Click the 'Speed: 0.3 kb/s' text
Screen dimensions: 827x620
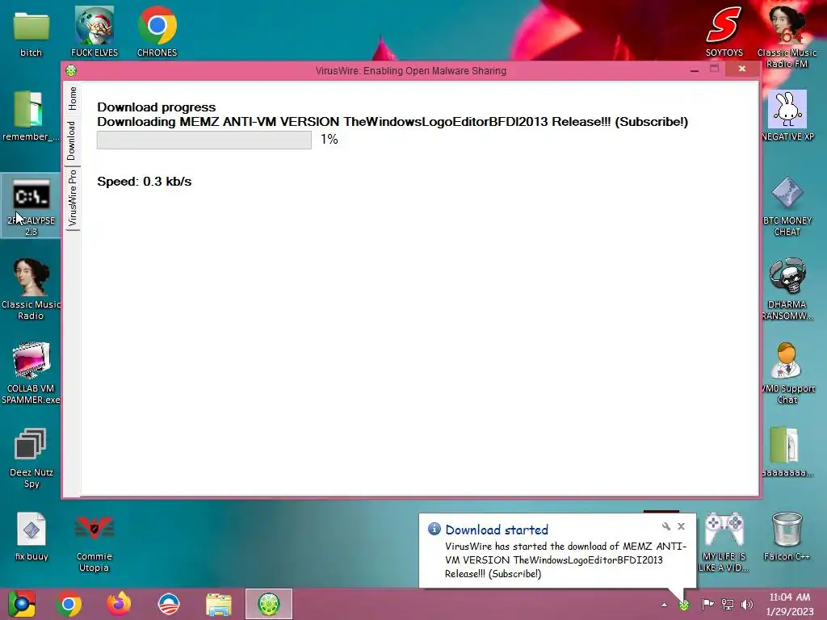[144, 182]
